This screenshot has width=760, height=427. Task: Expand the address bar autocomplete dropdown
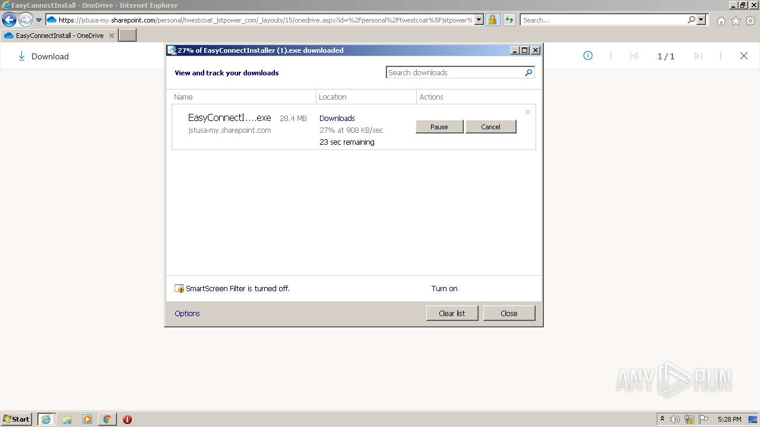coord(479,20)
